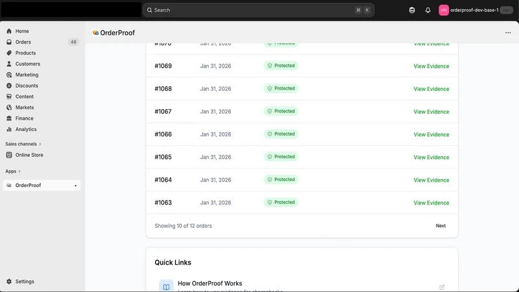Click the OrderProof logo in page header
519x292 pixels.
tap(95, 33)
